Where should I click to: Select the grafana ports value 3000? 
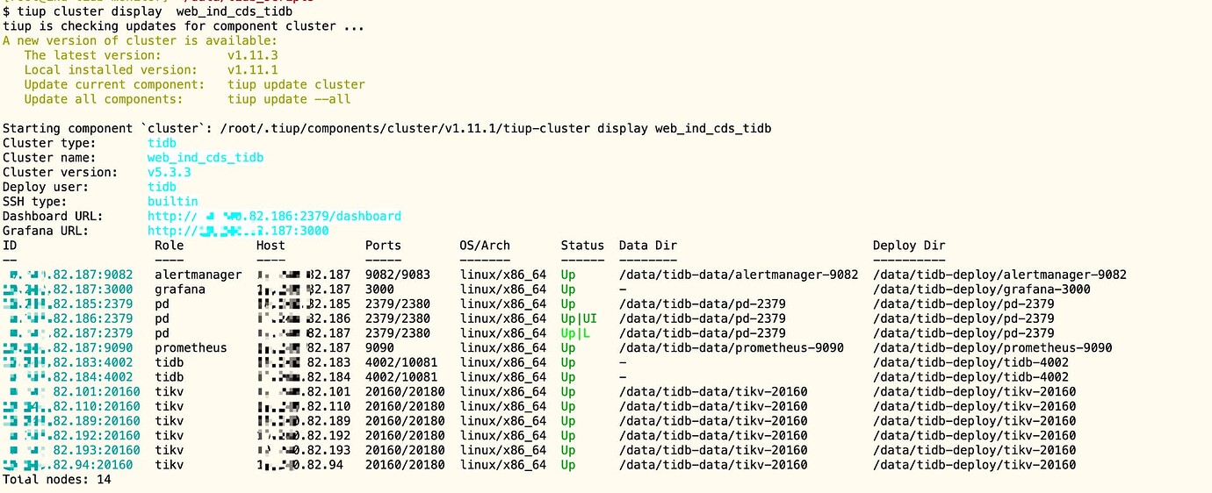pos(379,289)
